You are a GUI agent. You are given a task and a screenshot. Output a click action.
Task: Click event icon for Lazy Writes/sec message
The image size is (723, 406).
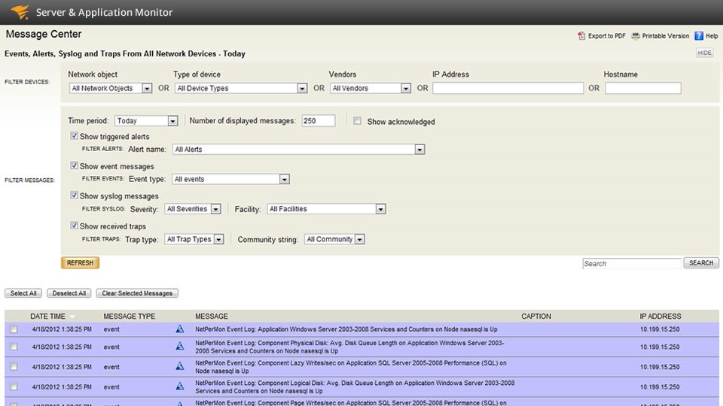point(179,367)
